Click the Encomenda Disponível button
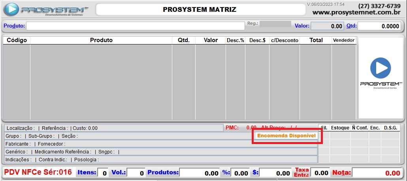Viewport: 407px width, 181px height. pos(286,136)
